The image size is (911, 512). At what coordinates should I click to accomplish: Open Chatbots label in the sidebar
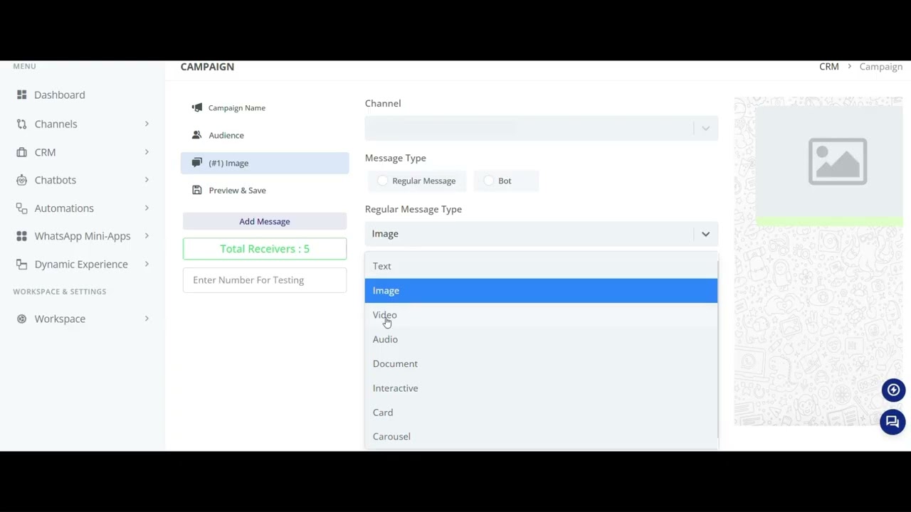point(56,180)
